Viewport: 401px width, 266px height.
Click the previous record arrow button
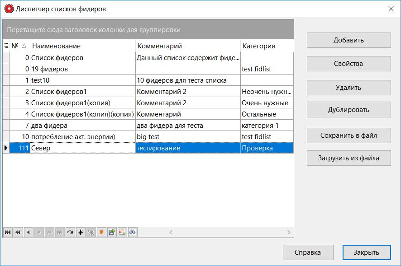tap(29, 232)
